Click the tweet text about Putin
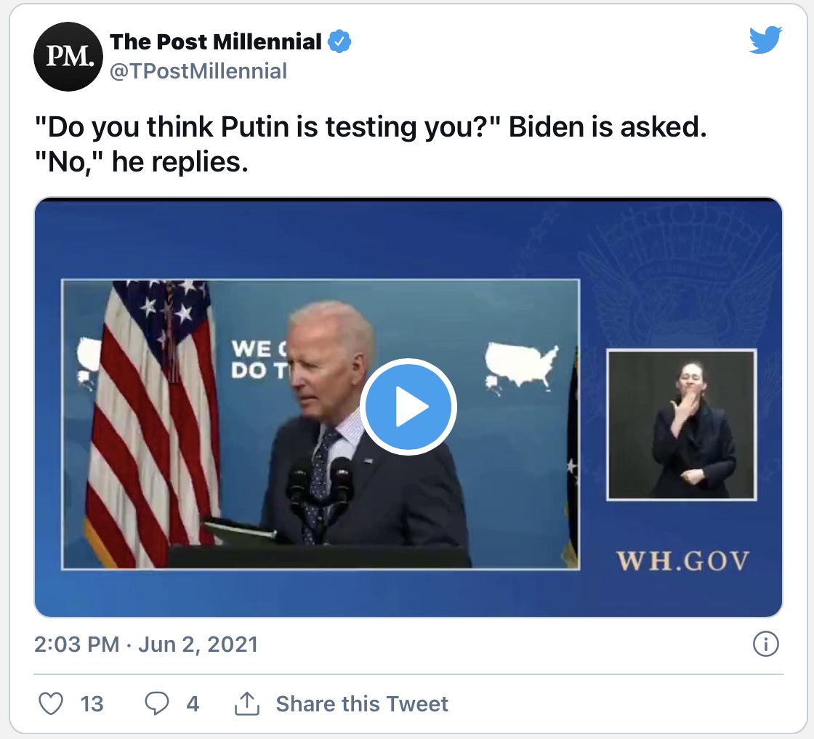Viewport: 814px width, 739px height. tap(371, 145)
